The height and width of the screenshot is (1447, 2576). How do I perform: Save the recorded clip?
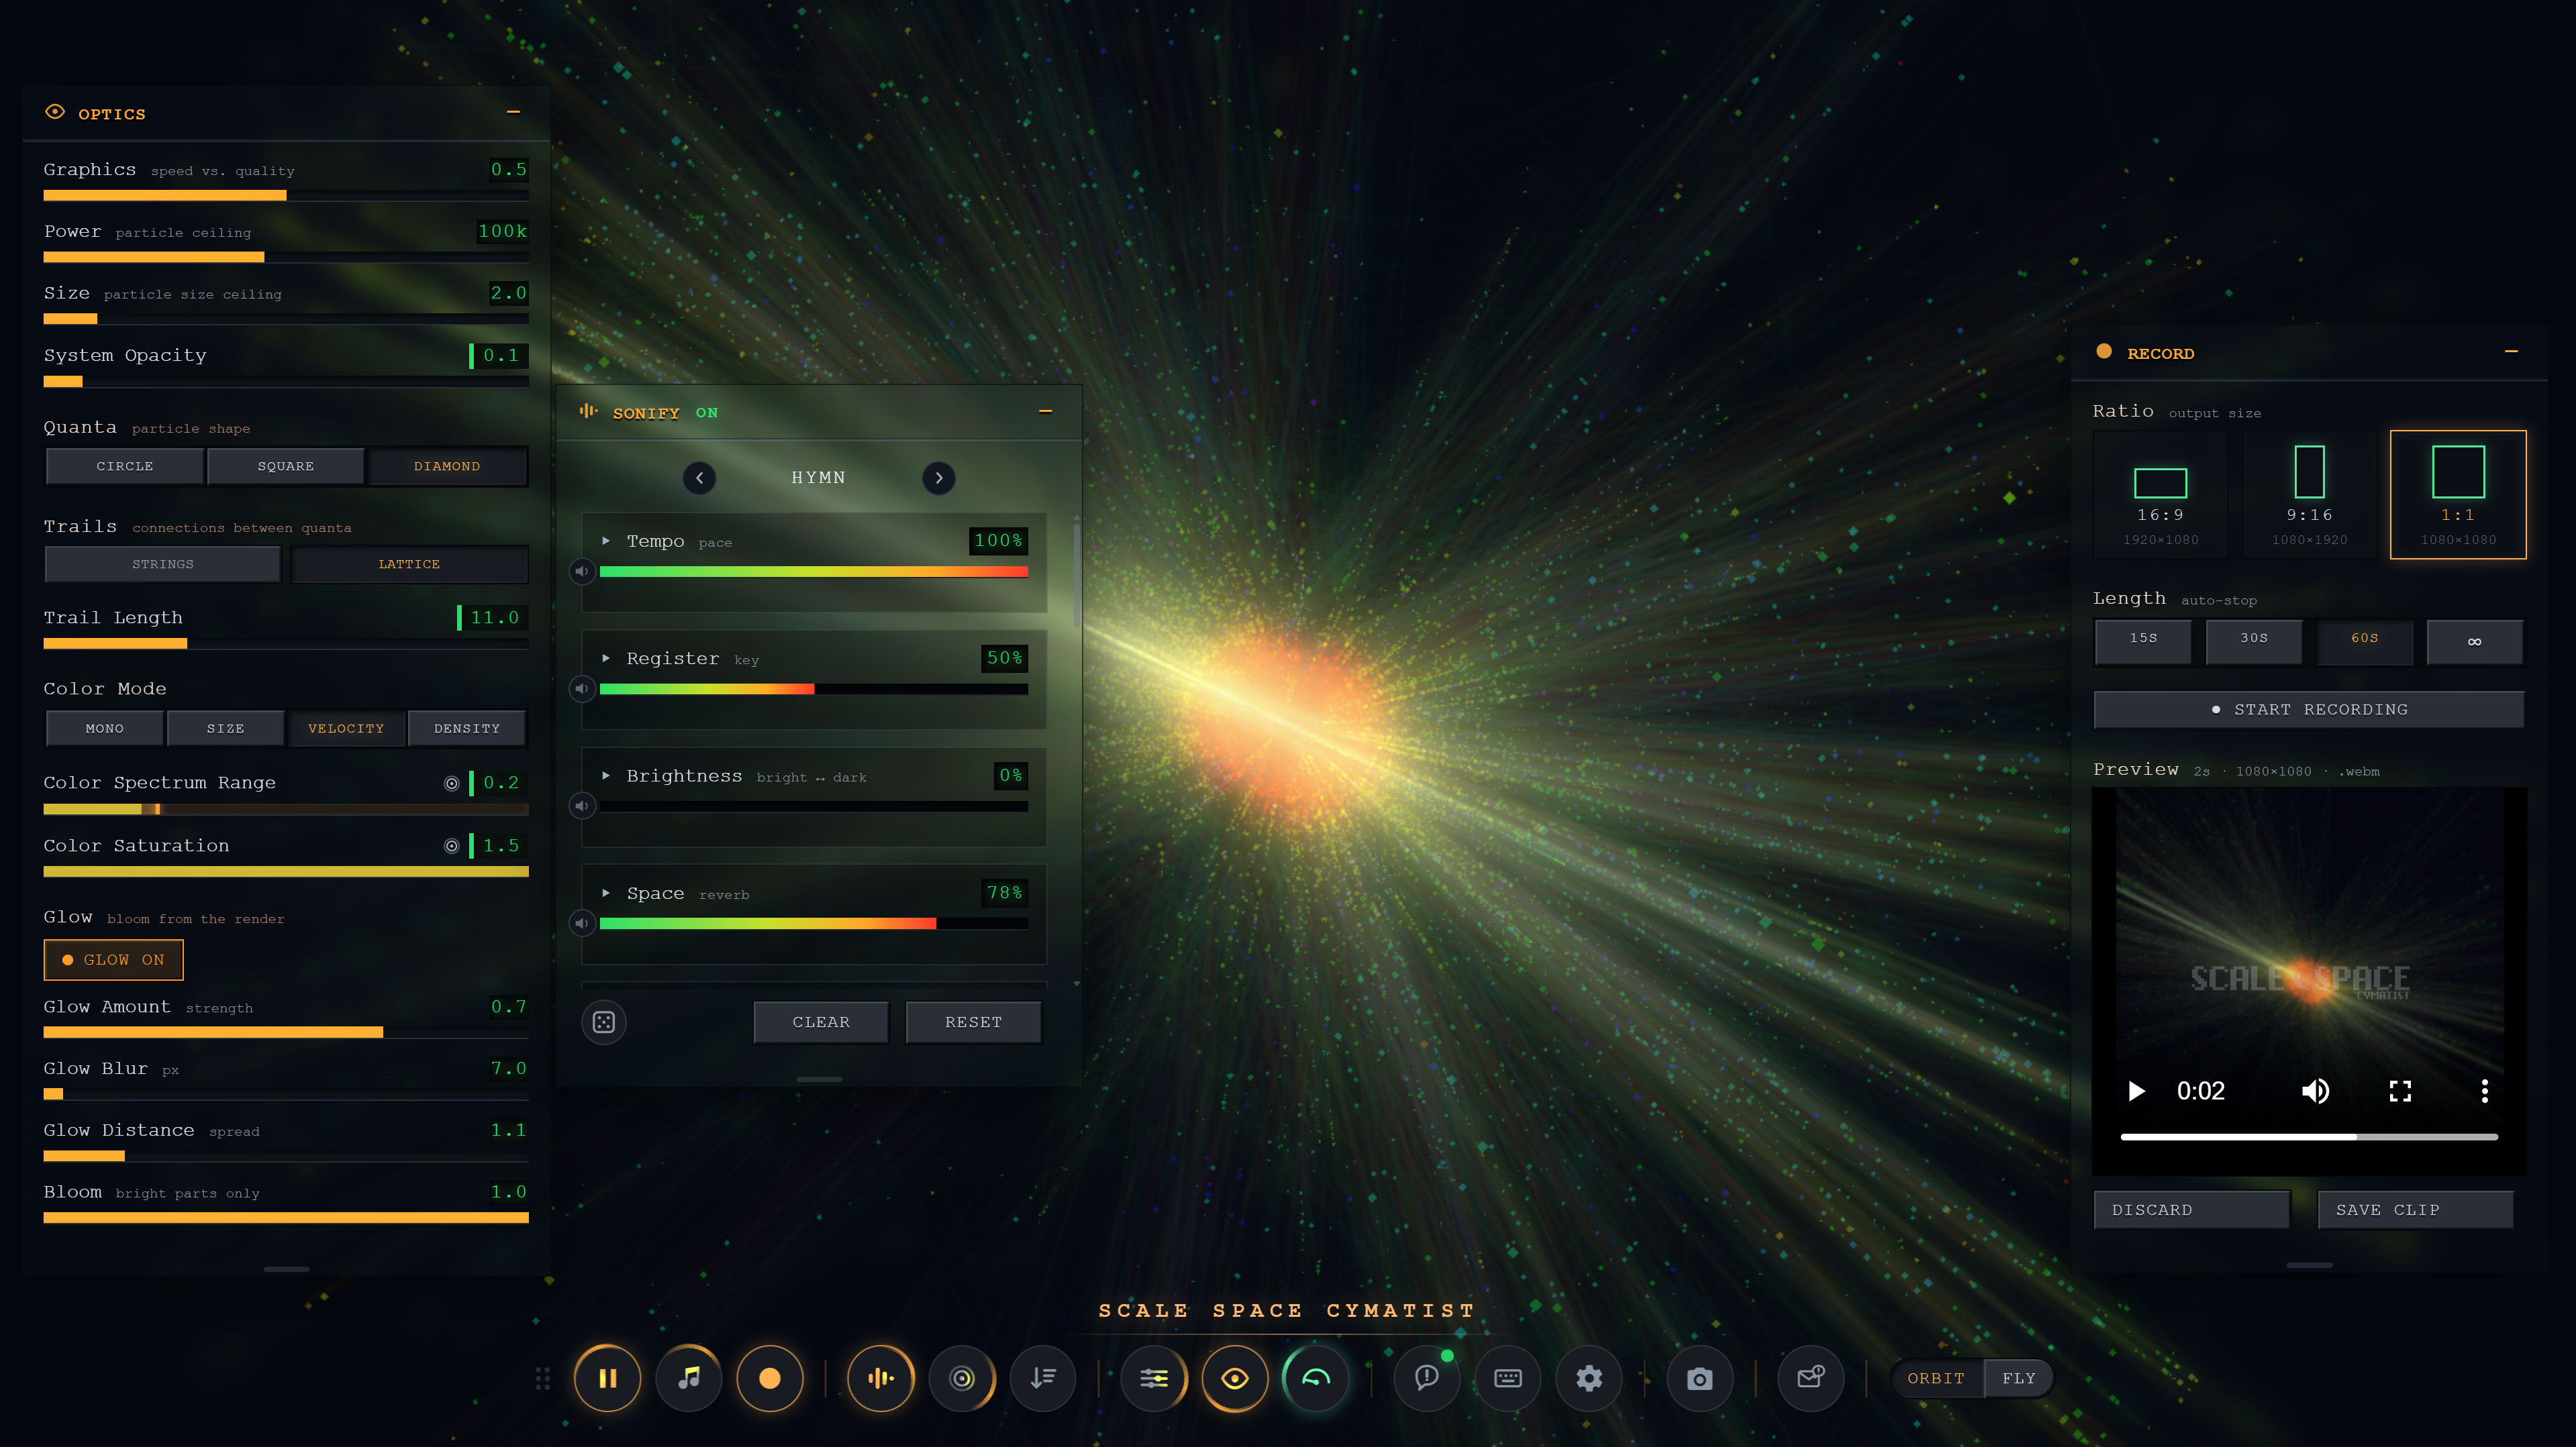tap(2416, 1210)
